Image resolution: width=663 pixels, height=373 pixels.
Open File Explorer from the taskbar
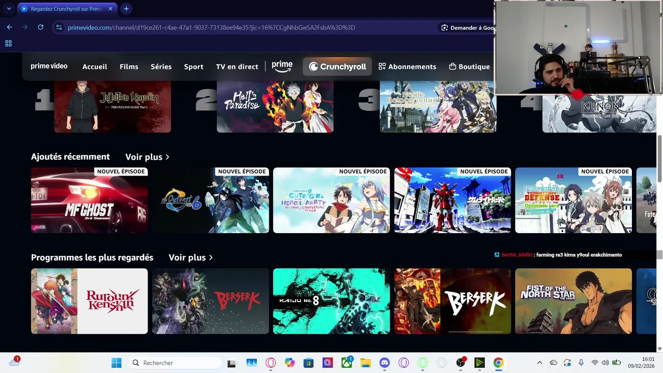(x=366, y=363)
